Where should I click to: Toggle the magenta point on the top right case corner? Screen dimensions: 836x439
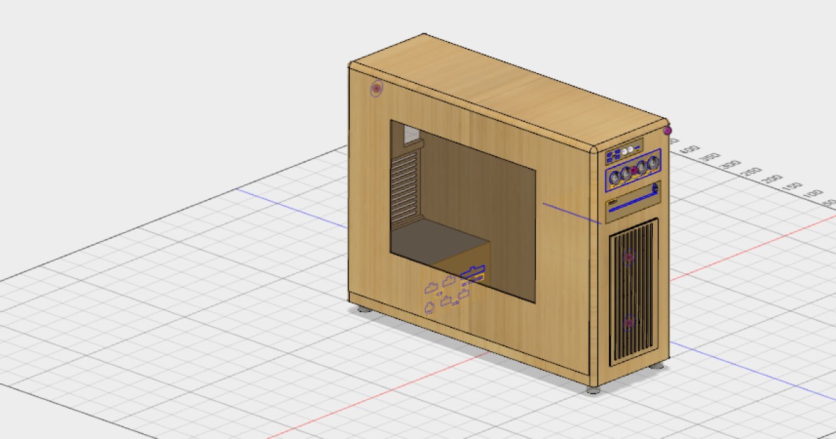667,130
